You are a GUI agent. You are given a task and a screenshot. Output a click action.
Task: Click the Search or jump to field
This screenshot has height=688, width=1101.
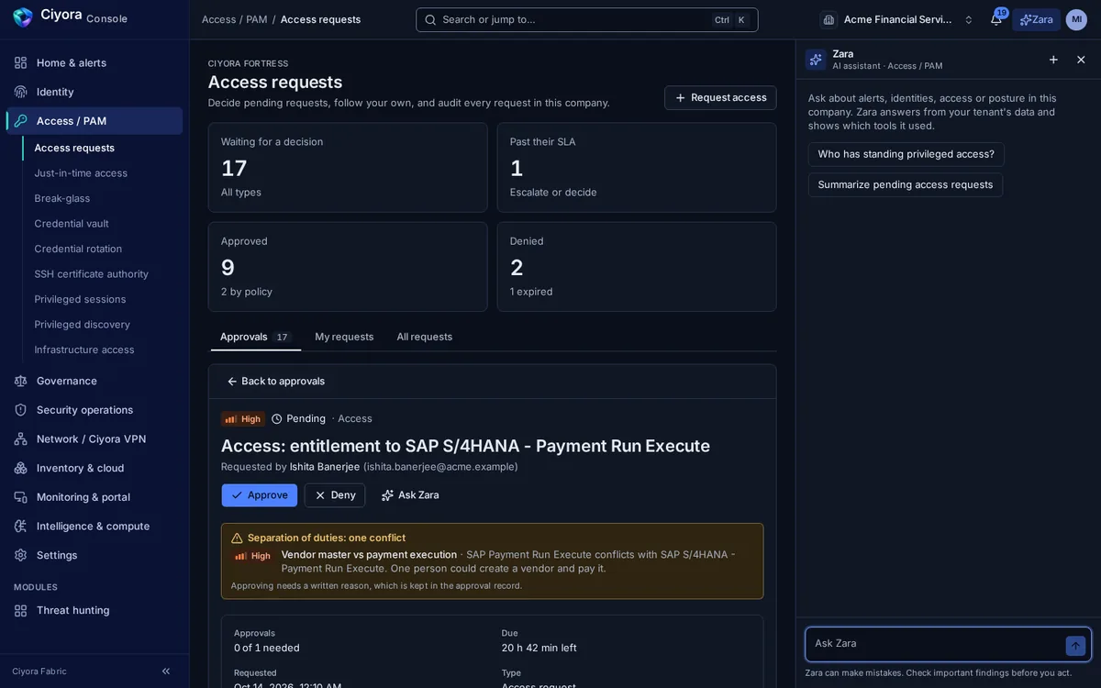tap(587, 19)
